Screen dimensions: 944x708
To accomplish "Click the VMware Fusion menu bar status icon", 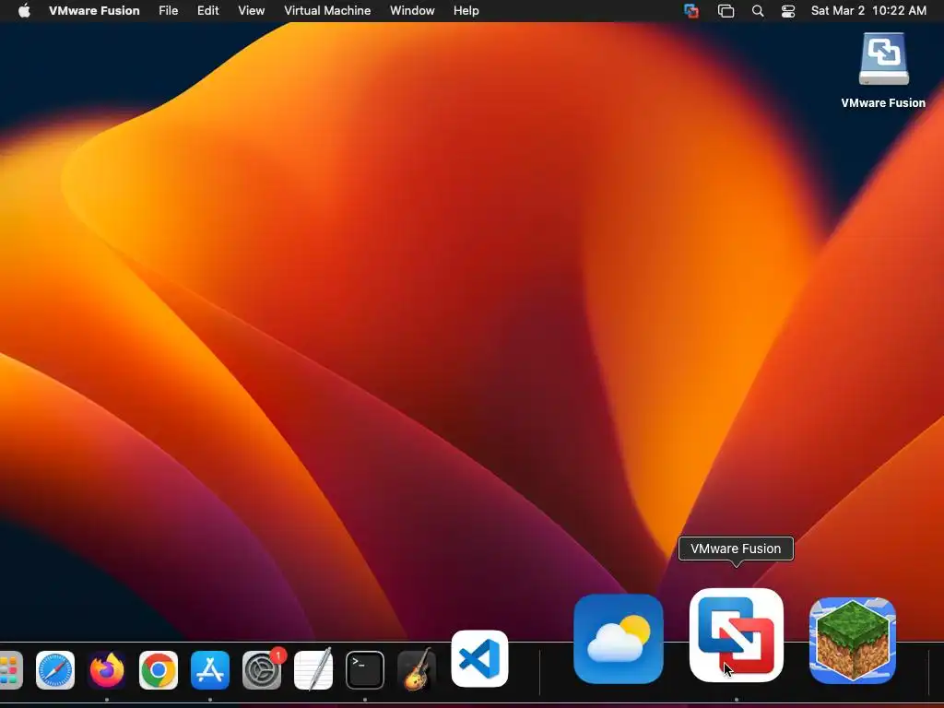I will point(691,11).
